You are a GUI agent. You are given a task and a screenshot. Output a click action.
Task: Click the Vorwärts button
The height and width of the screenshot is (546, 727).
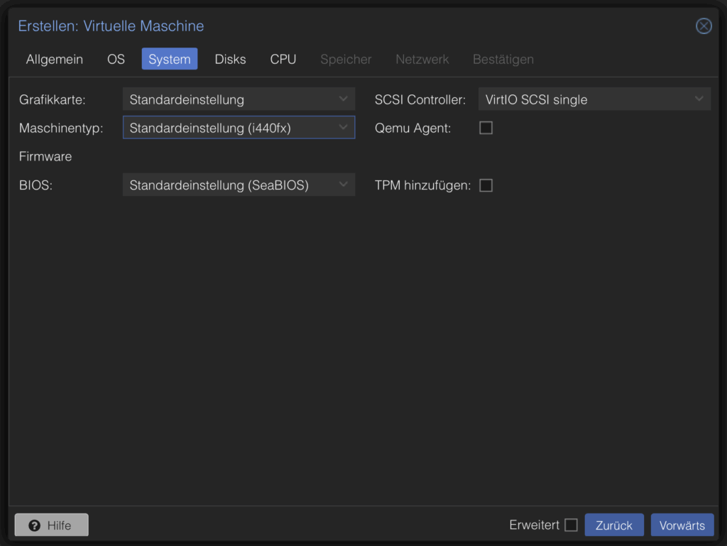tap(682, 525)
